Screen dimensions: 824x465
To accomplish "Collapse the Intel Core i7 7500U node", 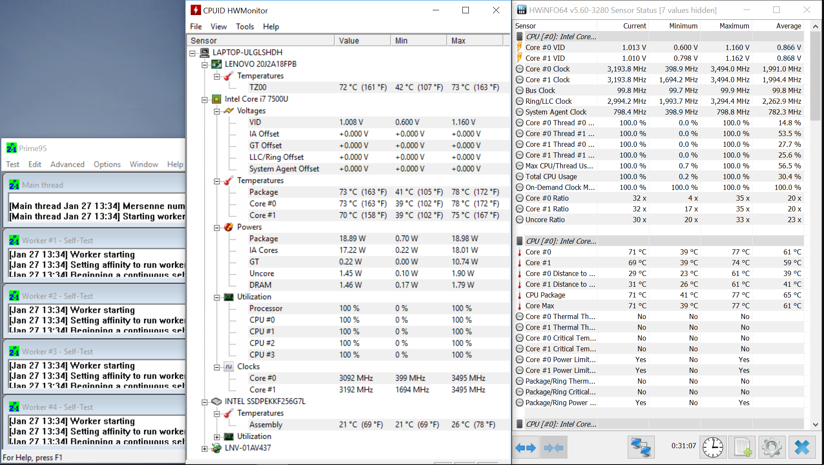I will [204, 99].
